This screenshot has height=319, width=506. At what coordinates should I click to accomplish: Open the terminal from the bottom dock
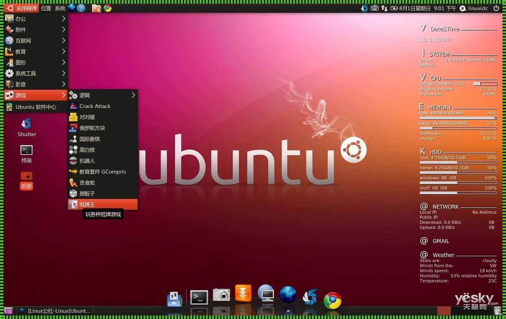point(199,298)
